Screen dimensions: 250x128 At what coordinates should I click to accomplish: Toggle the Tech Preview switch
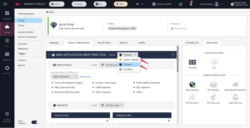pos(36,122)
